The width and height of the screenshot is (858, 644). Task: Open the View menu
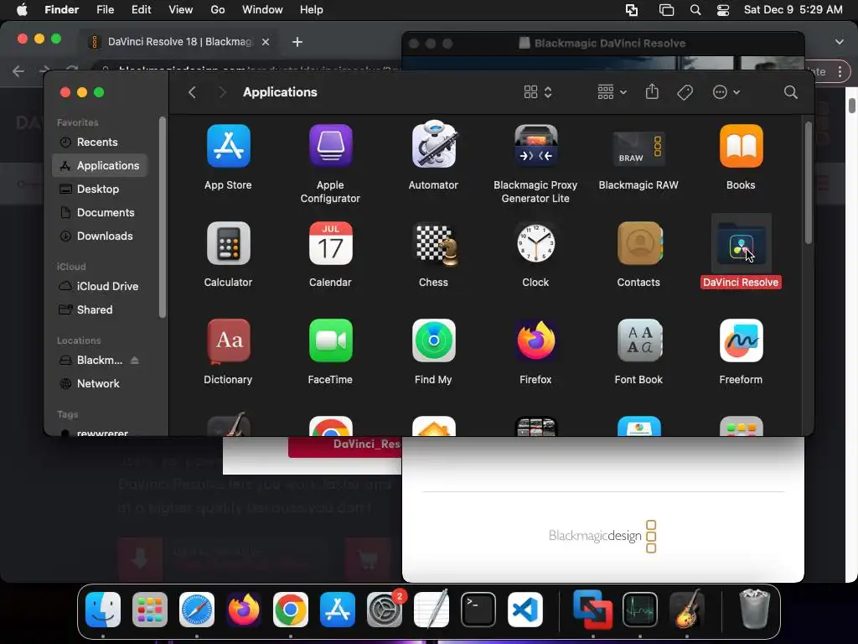(x=181, y=10)
